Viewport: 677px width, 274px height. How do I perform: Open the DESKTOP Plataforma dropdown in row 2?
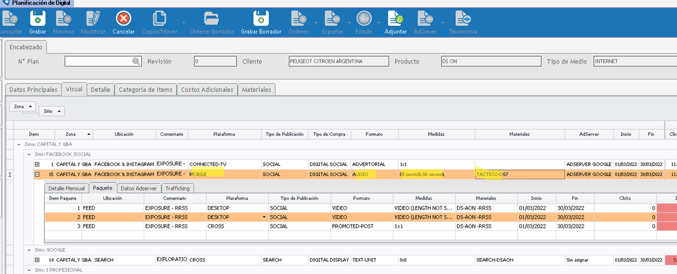tap(264, 217)
